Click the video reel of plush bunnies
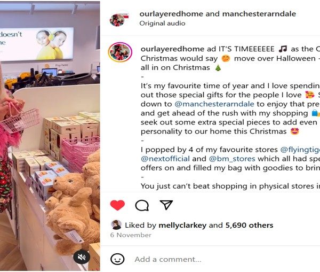 50,136
